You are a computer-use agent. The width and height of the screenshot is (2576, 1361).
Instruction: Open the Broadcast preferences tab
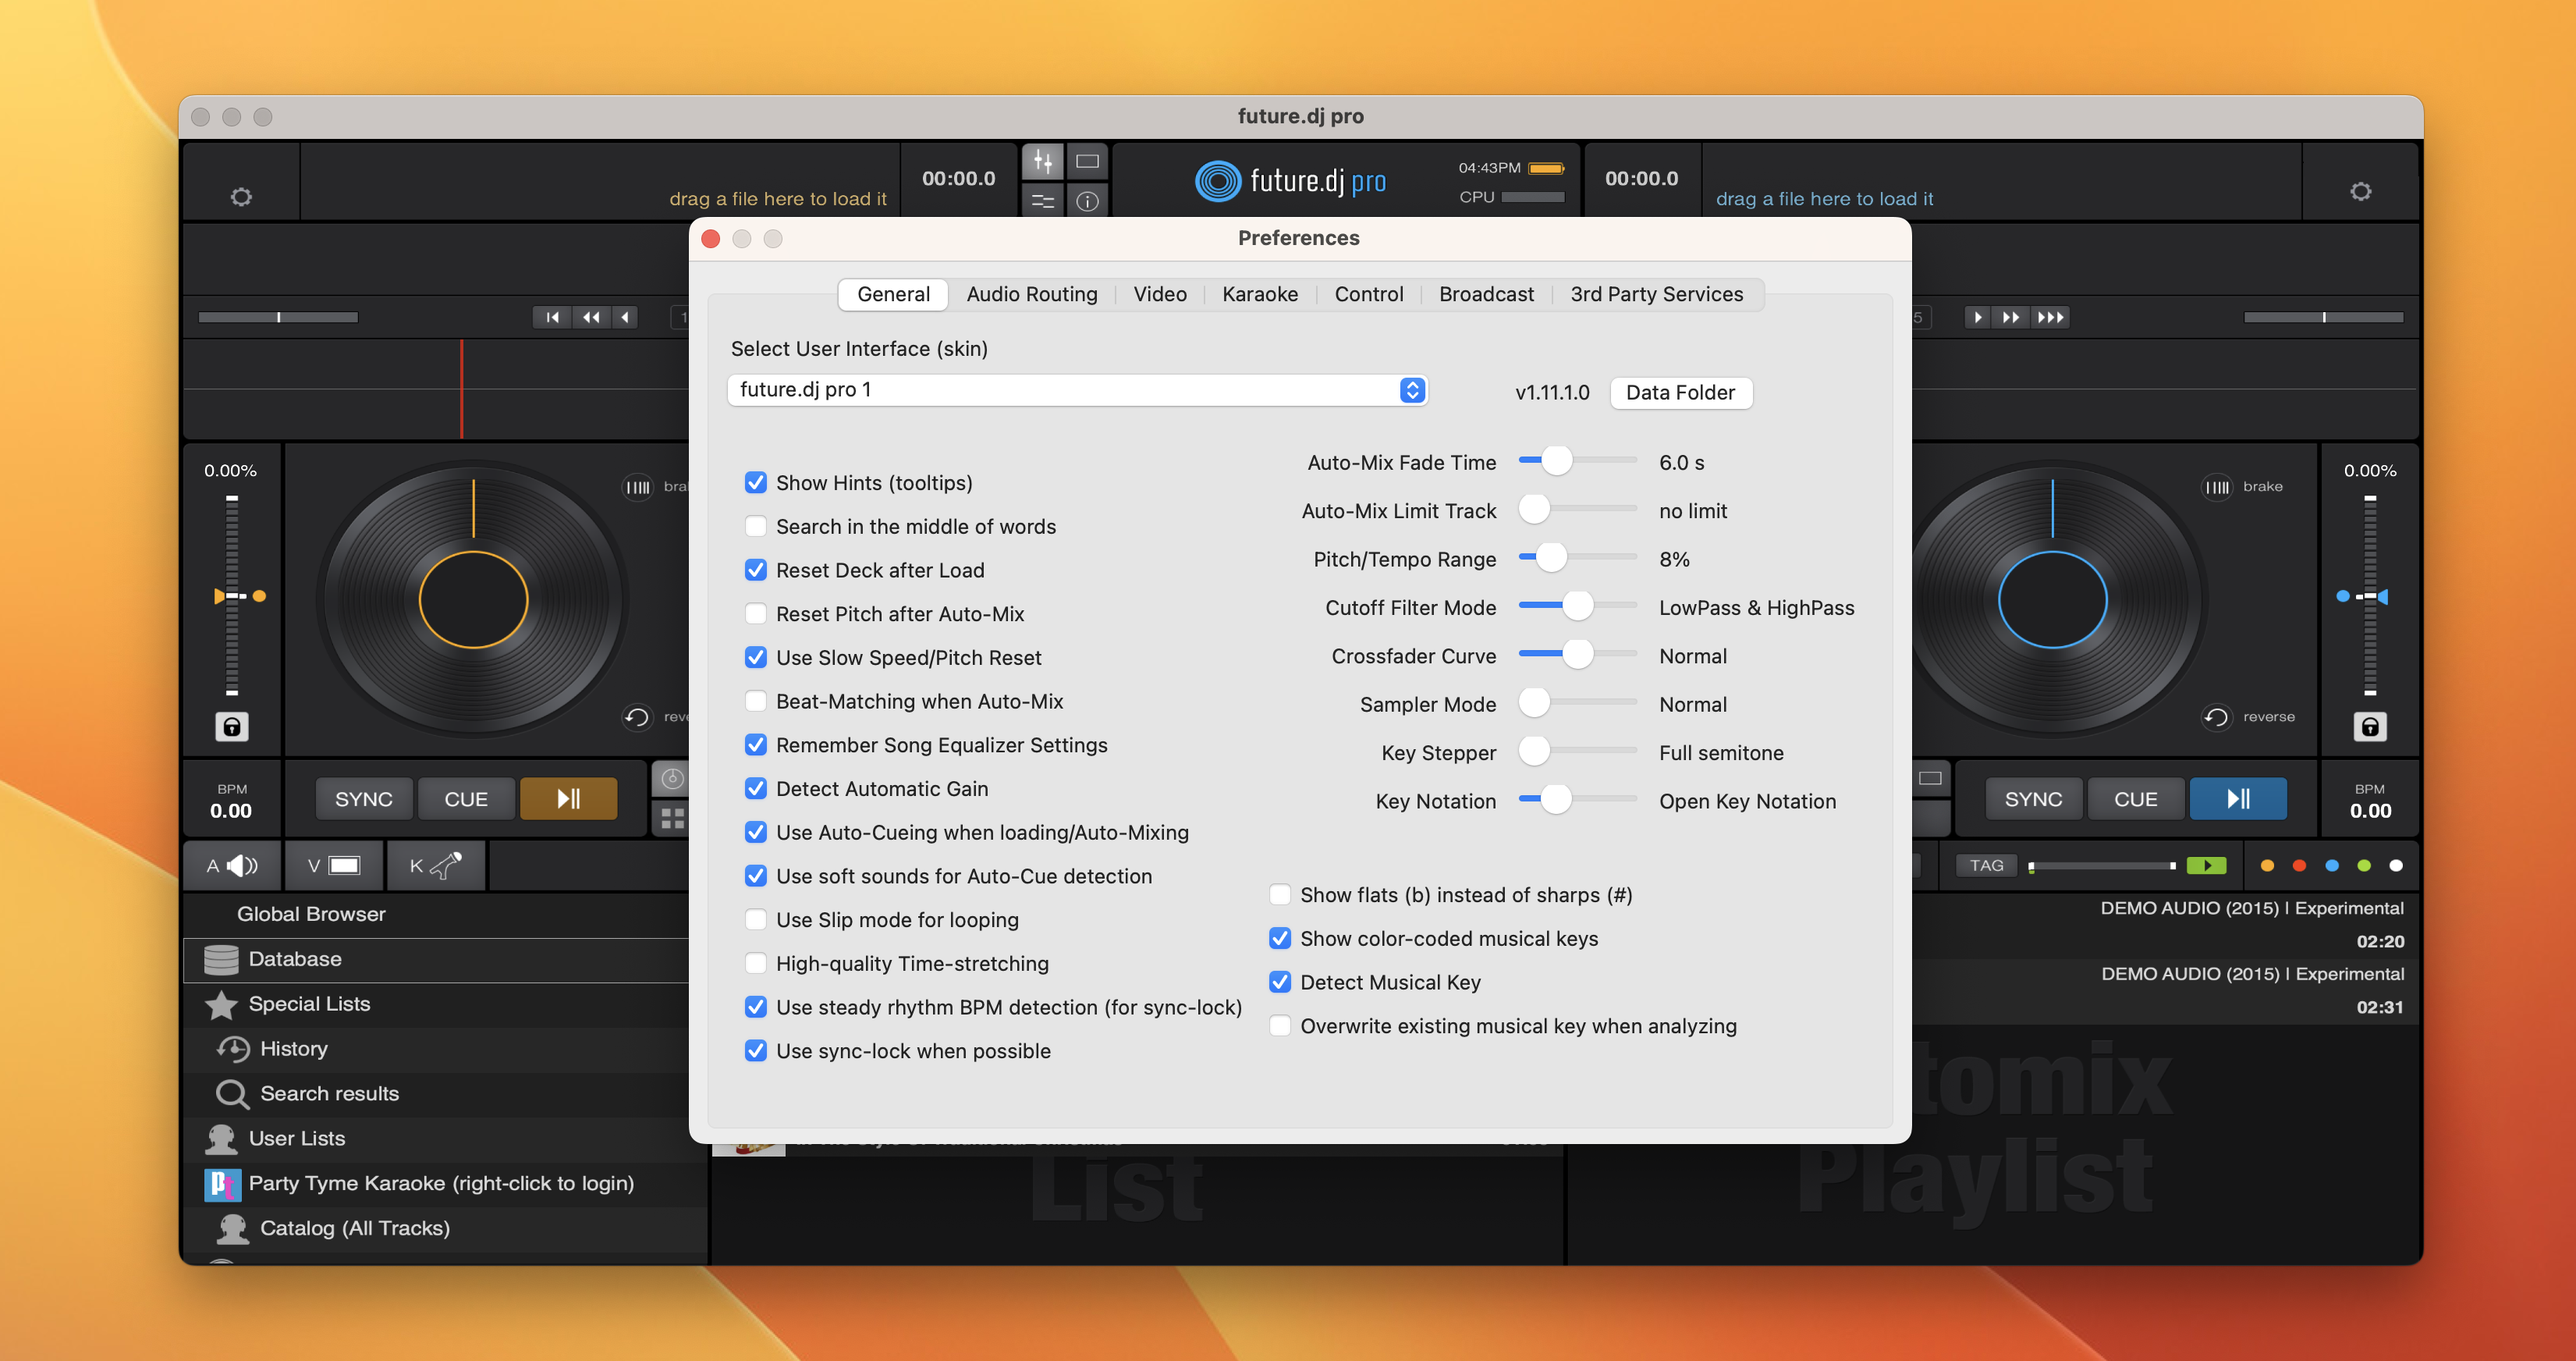pos(1485,294)
